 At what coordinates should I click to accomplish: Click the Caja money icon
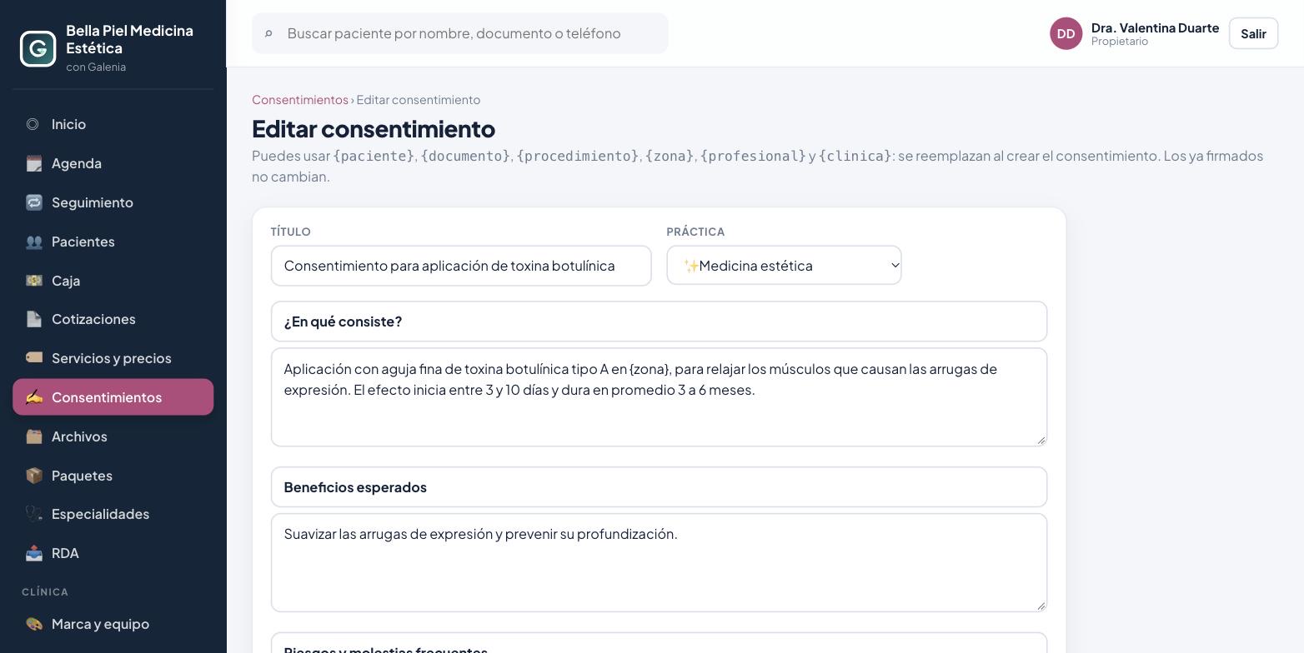coord(33,281)
